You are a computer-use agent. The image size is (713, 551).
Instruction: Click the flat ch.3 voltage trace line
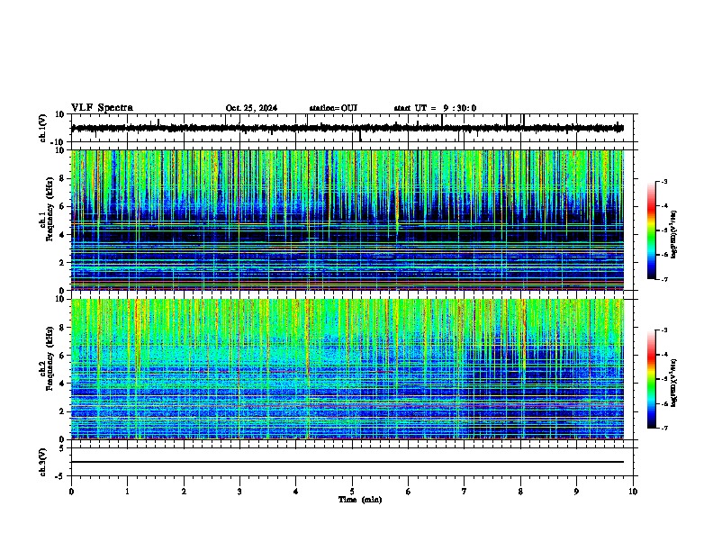tap(347, 462)
